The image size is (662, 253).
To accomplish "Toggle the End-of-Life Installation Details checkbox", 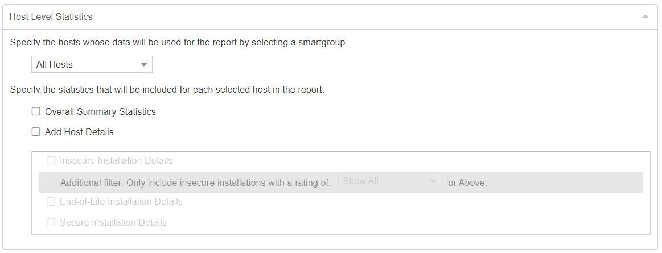I will [x=51, y=201].
